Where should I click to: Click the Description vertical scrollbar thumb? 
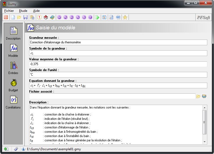coord(205,122)
